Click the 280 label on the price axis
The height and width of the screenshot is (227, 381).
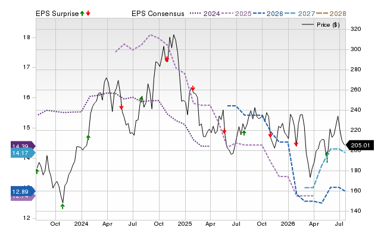(356, 70)
